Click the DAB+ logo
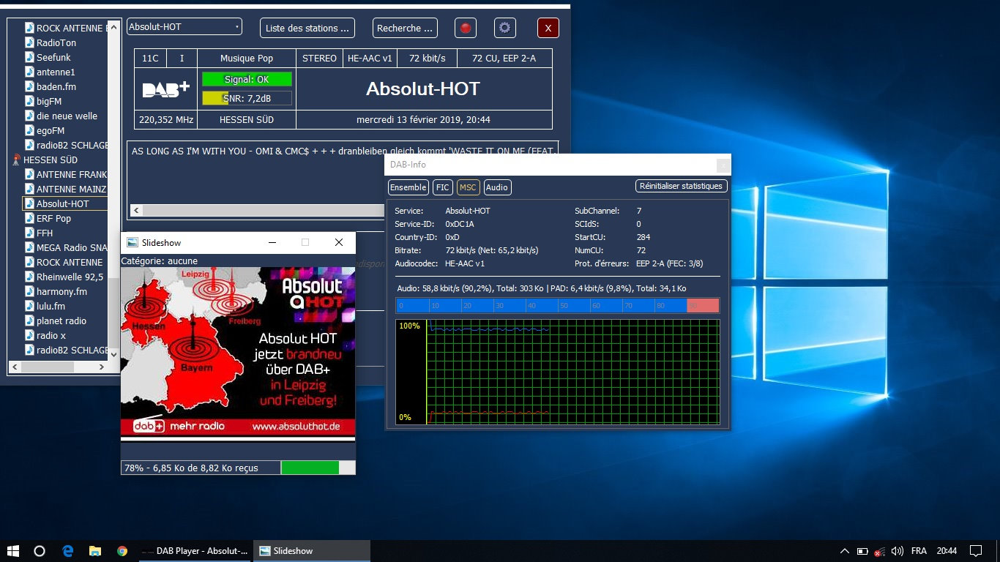The width and height of the screenshot is (1000, 562). (x=165, y=89)
